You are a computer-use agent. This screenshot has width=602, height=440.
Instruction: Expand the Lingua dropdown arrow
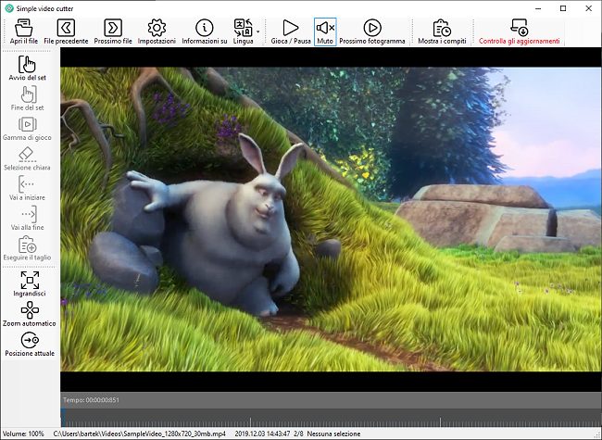pyautogui.click(x=258, y=31)
